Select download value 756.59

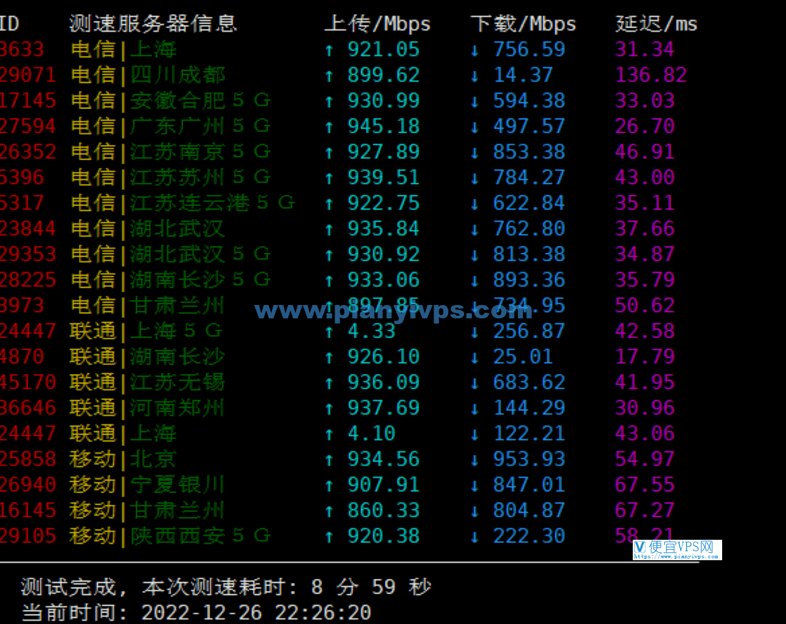(529, 49)
